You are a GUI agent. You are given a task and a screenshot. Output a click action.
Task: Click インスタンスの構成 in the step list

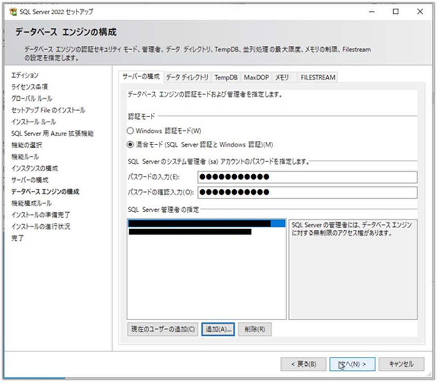point(34,168)
